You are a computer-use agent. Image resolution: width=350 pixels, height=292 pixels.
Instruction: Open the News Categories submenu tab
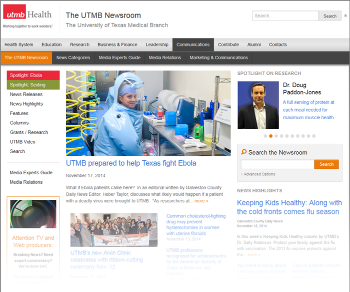(x=73, y=58)
